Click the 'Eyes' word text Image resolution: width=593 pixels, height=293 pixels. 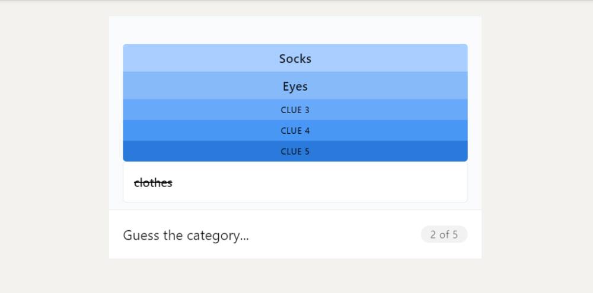(295, 86)
